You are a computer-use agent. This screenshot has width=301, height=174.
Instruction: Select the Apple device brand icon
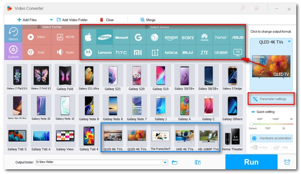pyautogui.click(x=88, y=37)
